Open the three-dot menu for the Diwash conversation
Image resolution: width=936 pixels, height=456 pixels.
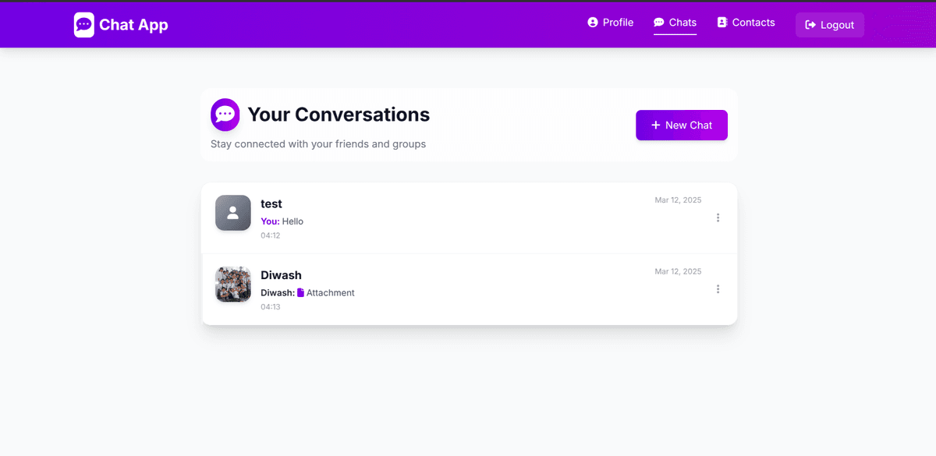click(x=718, y=289)
